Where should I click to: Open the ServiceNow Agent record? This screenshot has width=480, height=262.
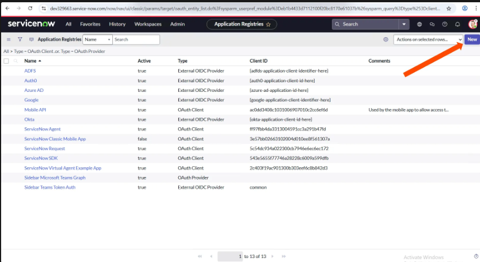tap(42, 129)
